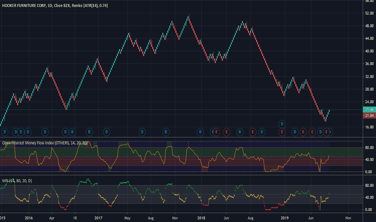Select the leftmost D dividend marker

(4, 132)
